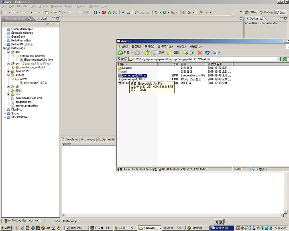Image resolution: width=289 pixels, height=231 pixels.
Task: Click Collapse All icon in Package Explorer
Action: 47,25
